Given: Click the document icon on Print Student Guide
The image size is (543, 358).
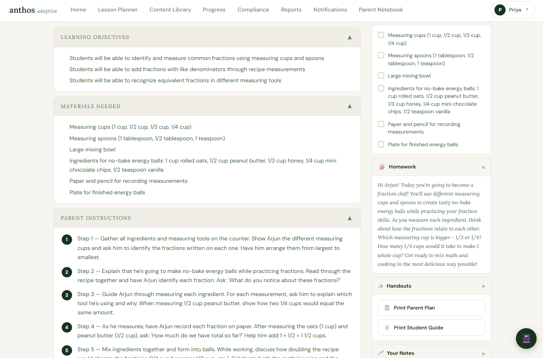Looking at the screenshot, I should click(x=386, y=327).
